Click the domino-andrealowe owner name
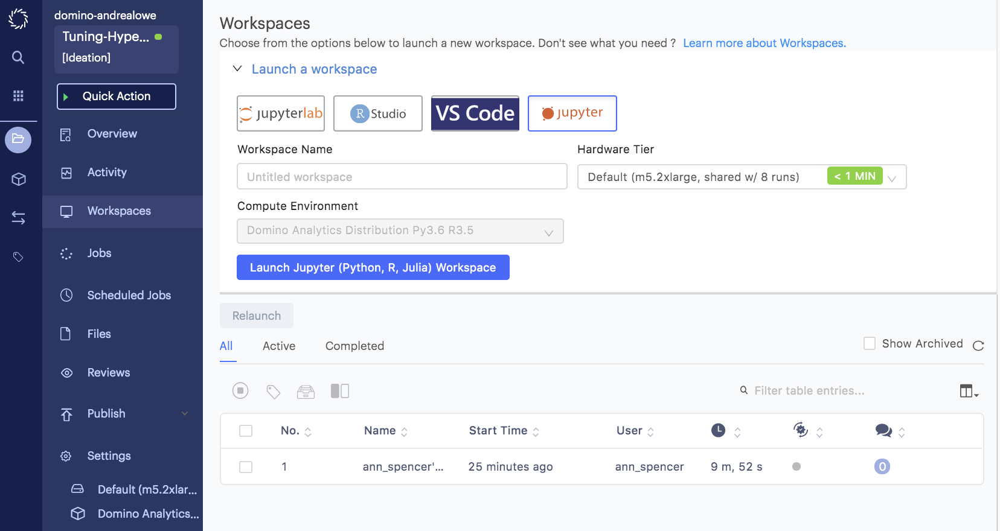The width and height of the screenshot is (1000, 531). point(105,15)
